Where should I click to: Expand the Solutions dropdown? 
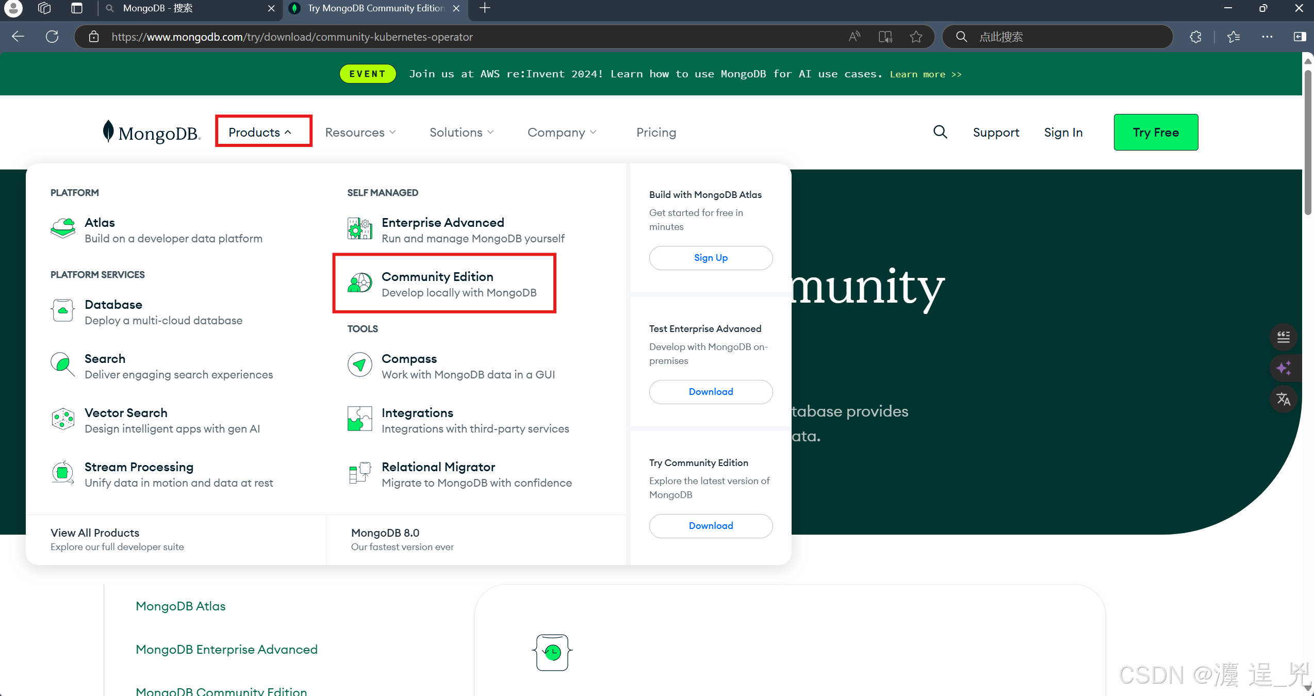point(462,132)
